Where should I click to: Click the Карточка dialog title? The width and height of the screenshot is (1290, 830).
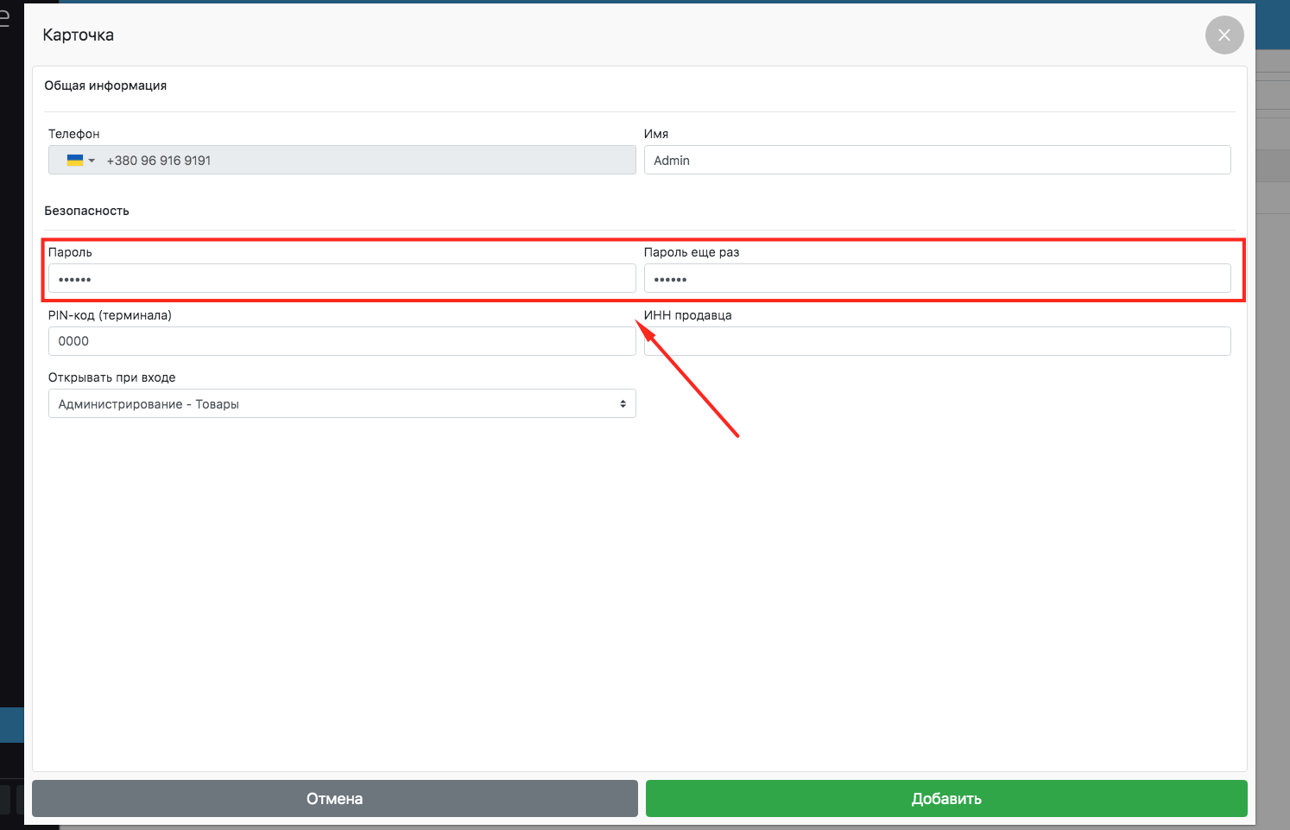(x=78, y=35)
